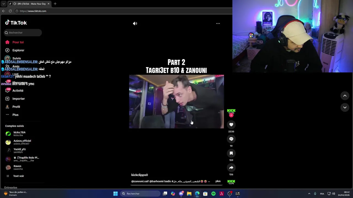Click the Pour toi home icon
353x198 pixels.
[x=7, y=42]
